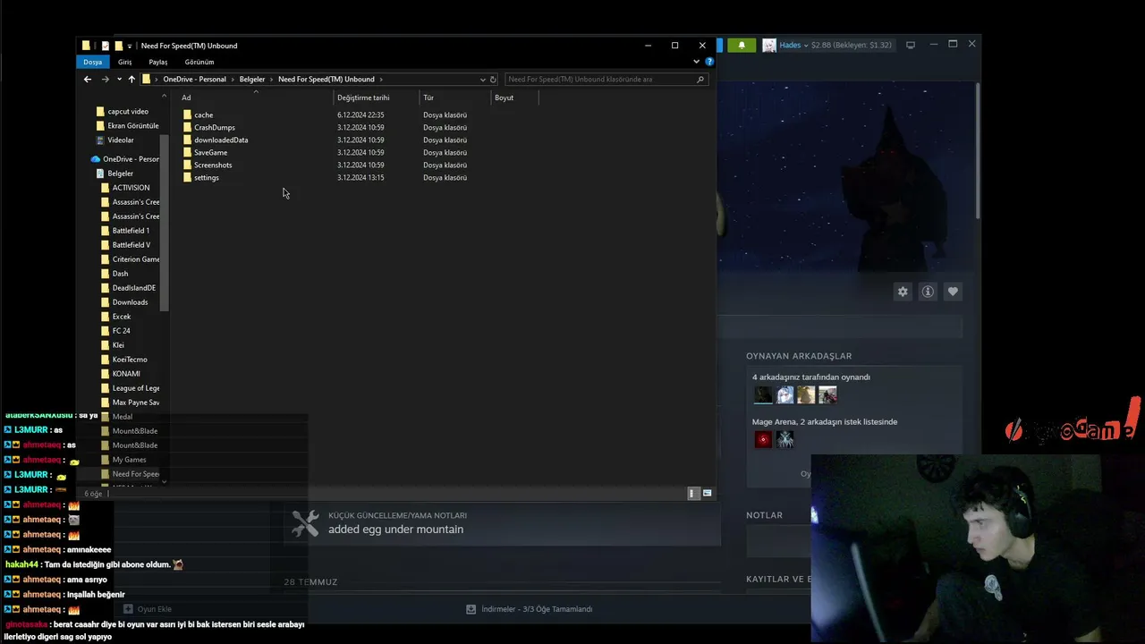Open the Görünüm ribbon tab
1145x644 pixels.
[199, 62]
